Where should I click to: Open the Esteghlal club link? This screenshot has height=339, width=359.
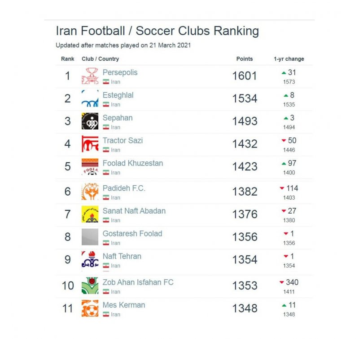click(118, 95)
